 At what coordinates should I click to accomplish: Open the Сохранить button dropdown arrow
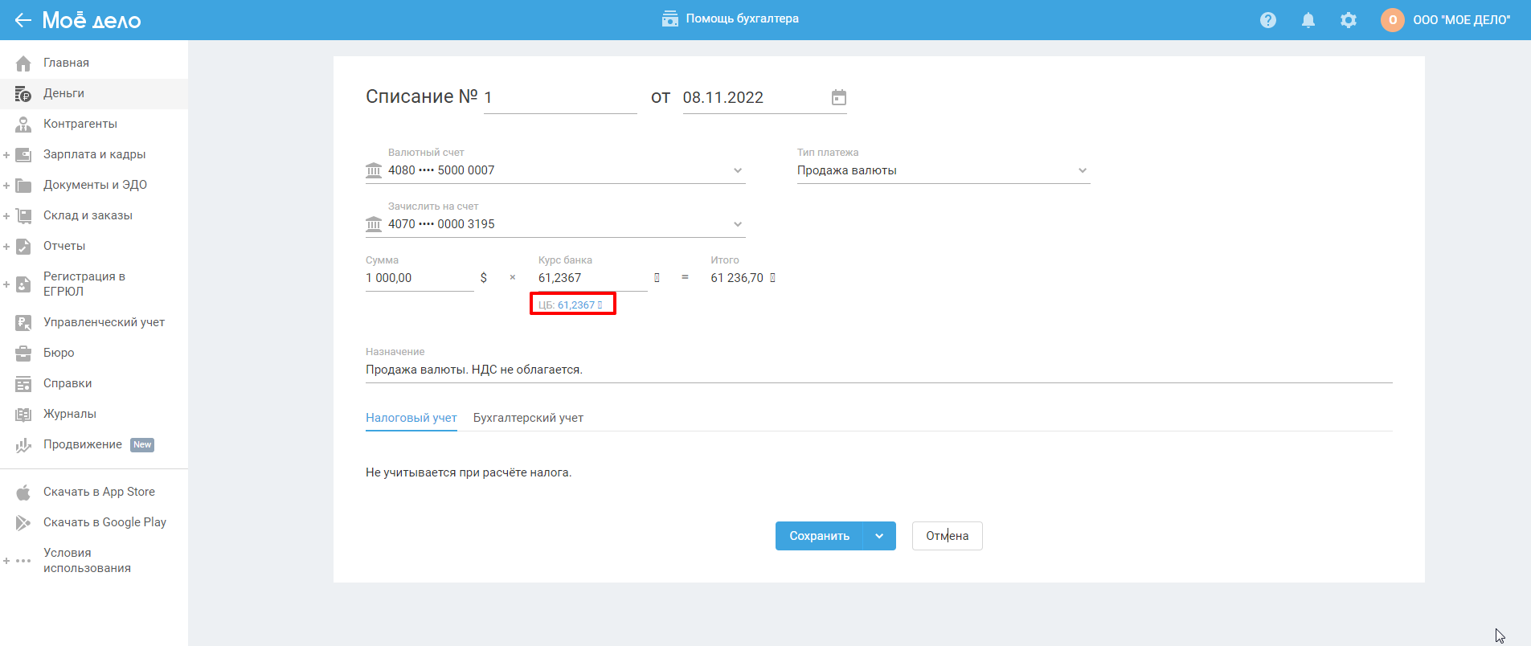879,536
